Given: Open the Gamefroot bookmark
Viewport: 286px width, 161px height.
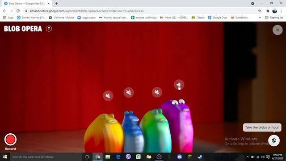Looking at the screenshot, I should point(239,17).
